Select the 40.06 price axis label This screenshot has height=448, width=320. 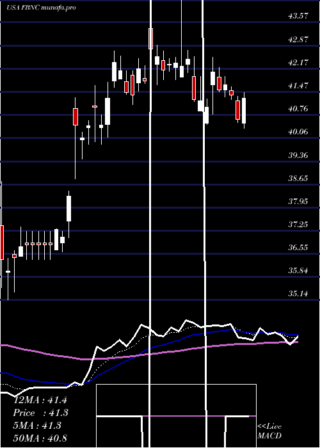click(298, 132)
